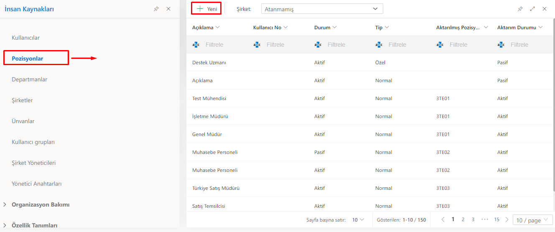
Task: Click the Yeni button
Action: coord(206,9)
